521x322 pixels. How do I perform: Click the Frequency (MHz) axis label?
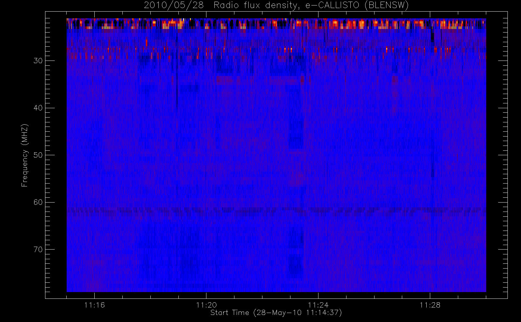pyautogui.click(x=25, y=155)
